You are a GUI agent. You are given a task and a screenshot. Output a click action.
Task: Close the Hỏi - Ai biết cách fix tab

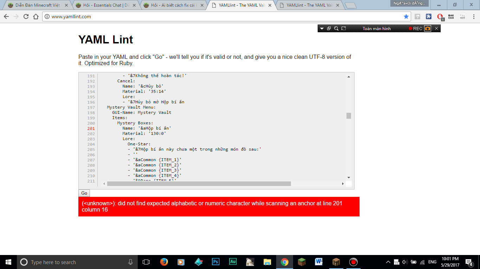pos(201,5)
